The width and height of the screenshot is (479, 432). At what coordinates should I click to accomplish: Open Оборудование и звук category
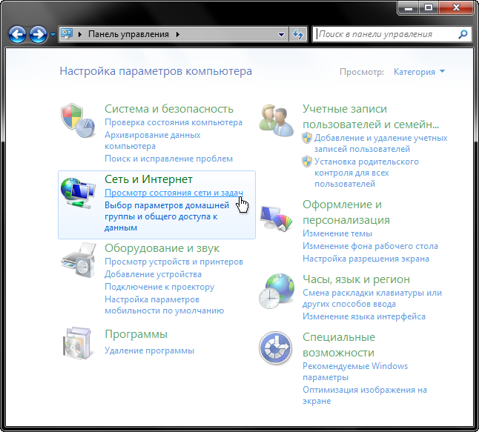[162, 248]
